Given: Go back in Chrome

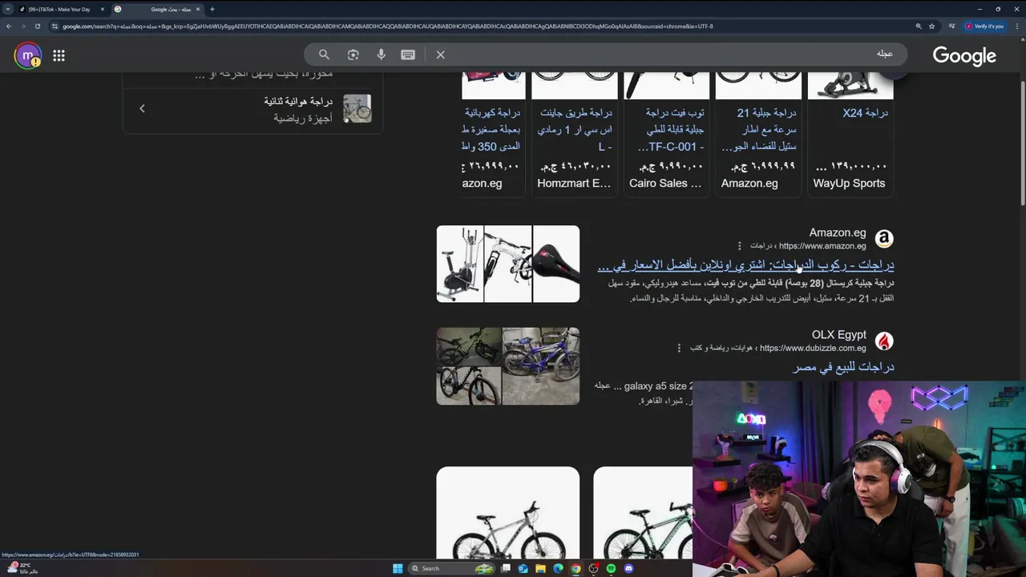Looking at the screenshot, I should tap(9, 26).
